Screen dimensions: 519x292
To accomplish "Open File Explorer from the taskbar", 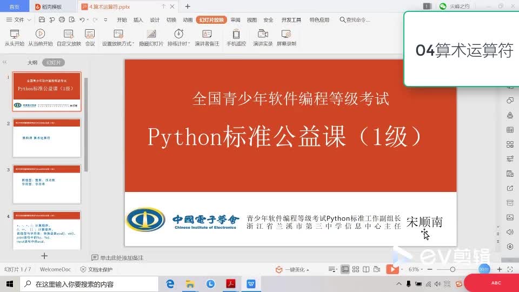I will 190,284.
